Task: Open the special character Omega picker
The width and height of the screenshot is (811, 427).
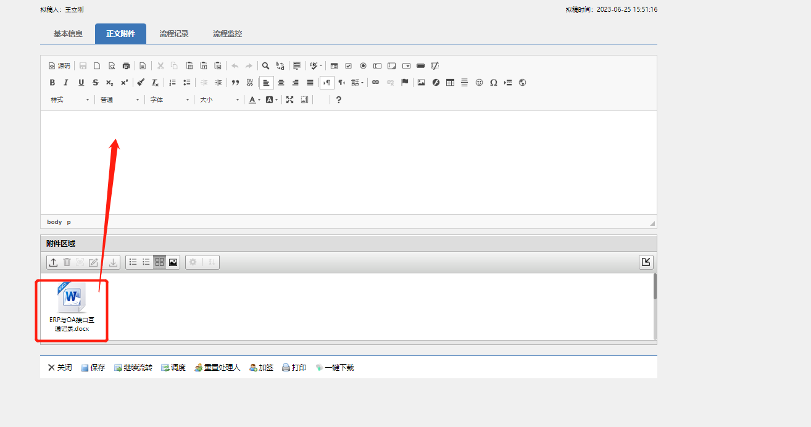Action: (494, 82)
